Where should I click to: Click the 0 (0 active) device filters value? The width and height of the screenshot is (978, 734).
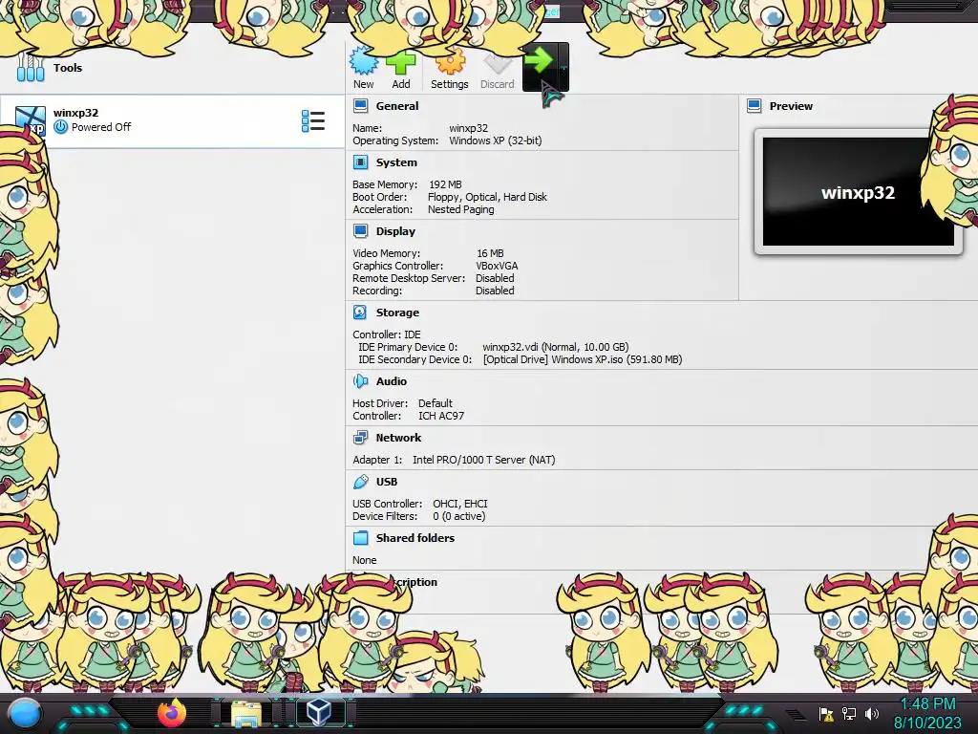459,515
